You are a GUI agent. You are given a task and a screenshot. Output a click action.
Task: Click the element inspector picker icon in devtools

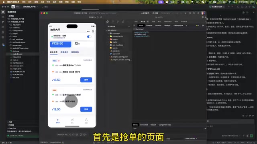(x=134, y=26)
